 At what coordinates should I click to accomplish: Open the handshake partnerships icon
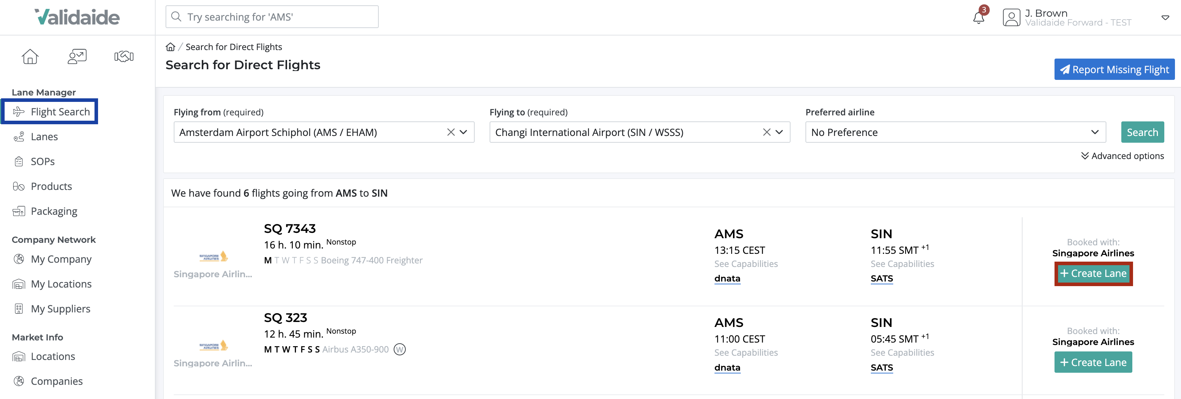[124, 56]
